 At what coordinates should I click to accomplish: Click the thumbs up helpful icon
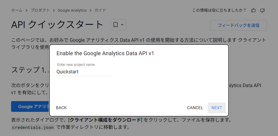click(x=253, y=10)
